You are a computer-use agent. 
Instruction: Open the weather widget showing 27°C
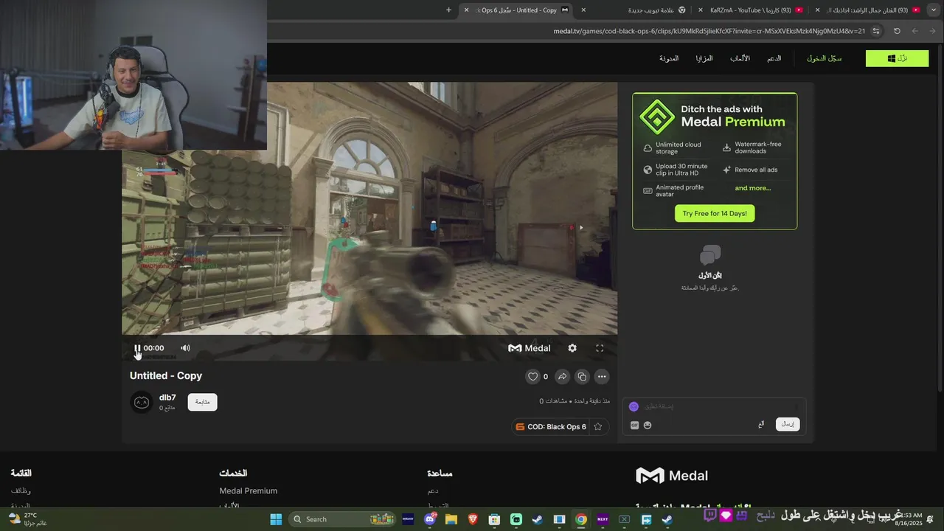[x=28, y=519]
